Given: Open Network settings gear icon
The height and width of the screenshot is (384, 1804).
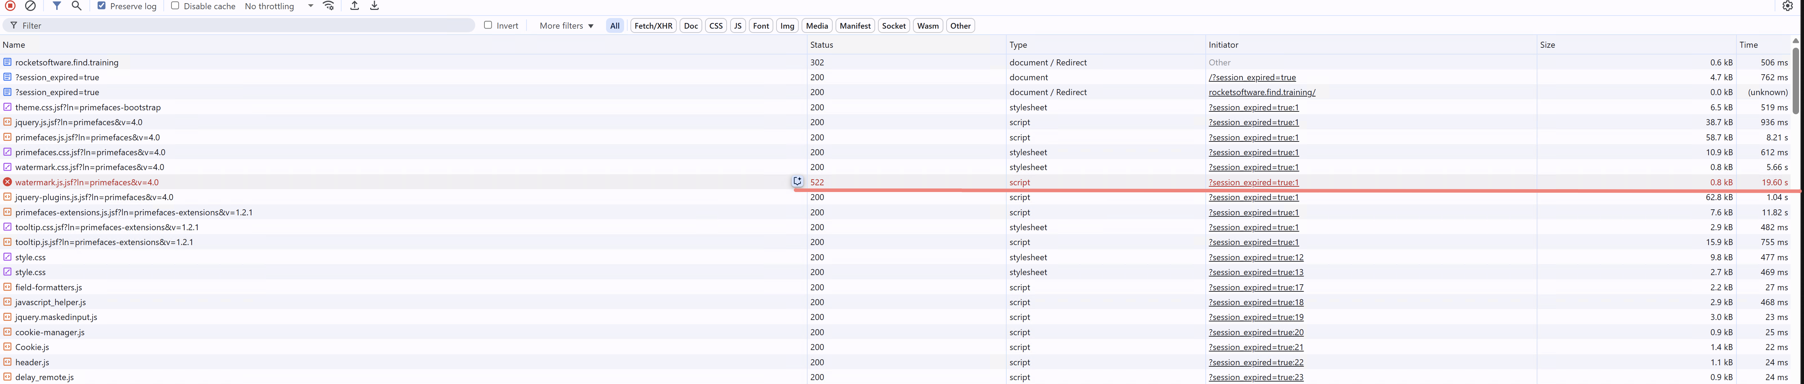Looking at the screenshot, I should pyautogui.click(x=1788, y=6).
